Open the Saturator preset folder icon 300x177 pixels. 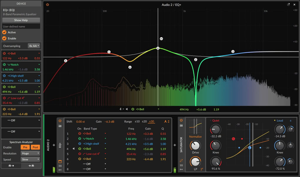tap(181, 125)
